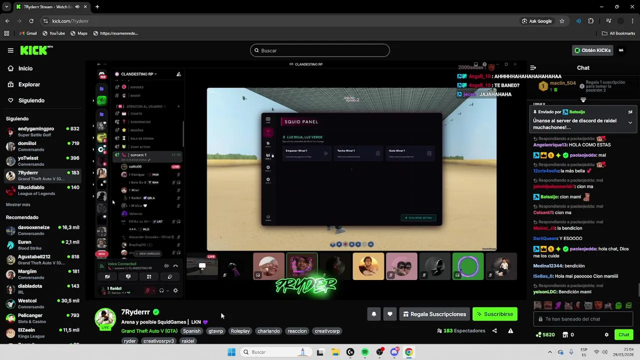The height and width of the screenshot is (360, 640).
Task: Open Chrome tab search dropdown
Action: coord(6,7)
